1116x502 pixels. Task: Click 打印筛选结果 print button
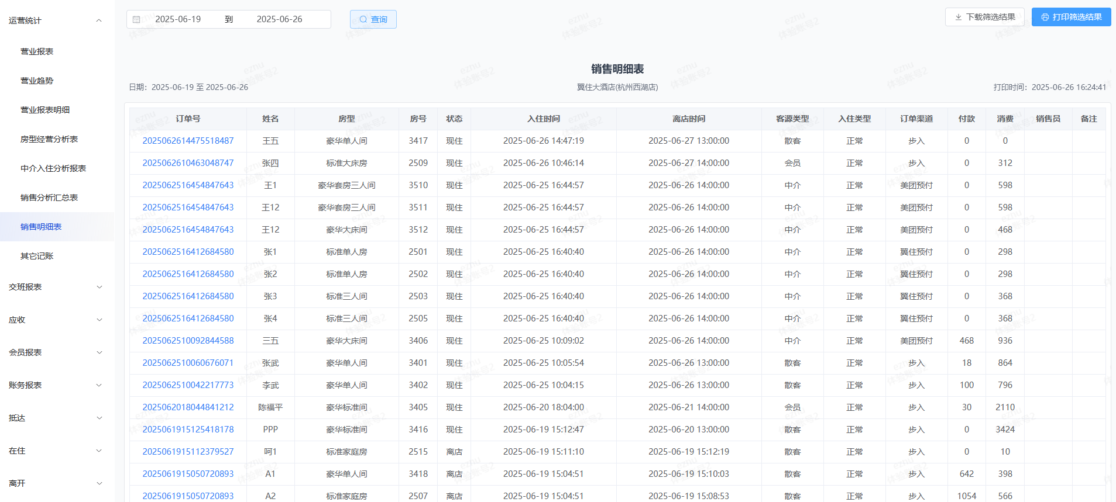(1071, 17)
